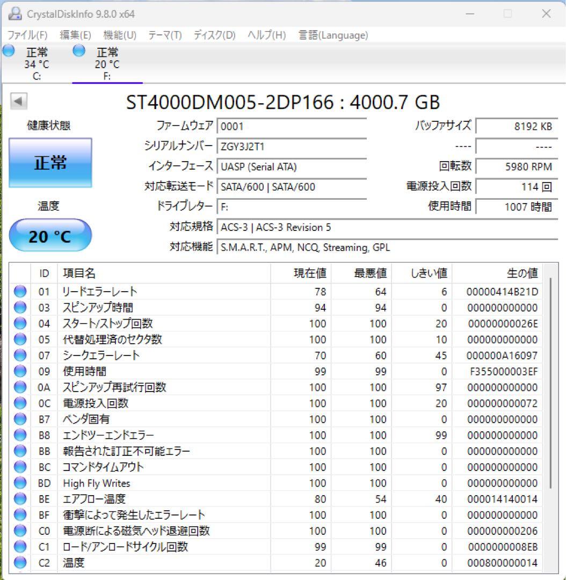
Task: Click status orb for row 04 スタート/ストップ回数
Action: click(20, 323)
